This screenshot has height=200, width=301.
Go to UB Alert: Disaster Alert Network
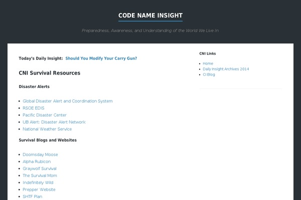[x=54, y=122]
